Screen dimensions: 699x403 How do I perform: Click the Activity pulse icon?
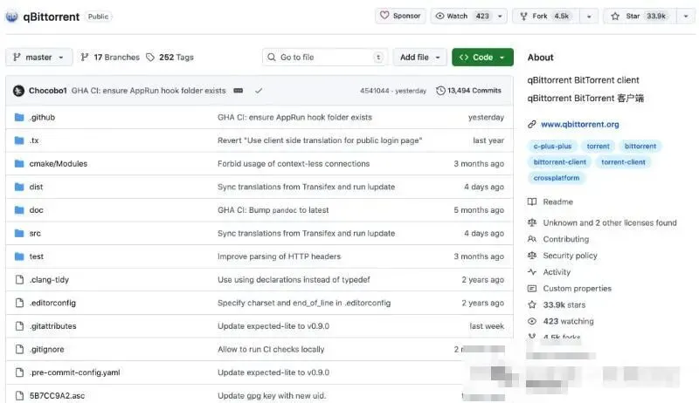coord(532,272)
